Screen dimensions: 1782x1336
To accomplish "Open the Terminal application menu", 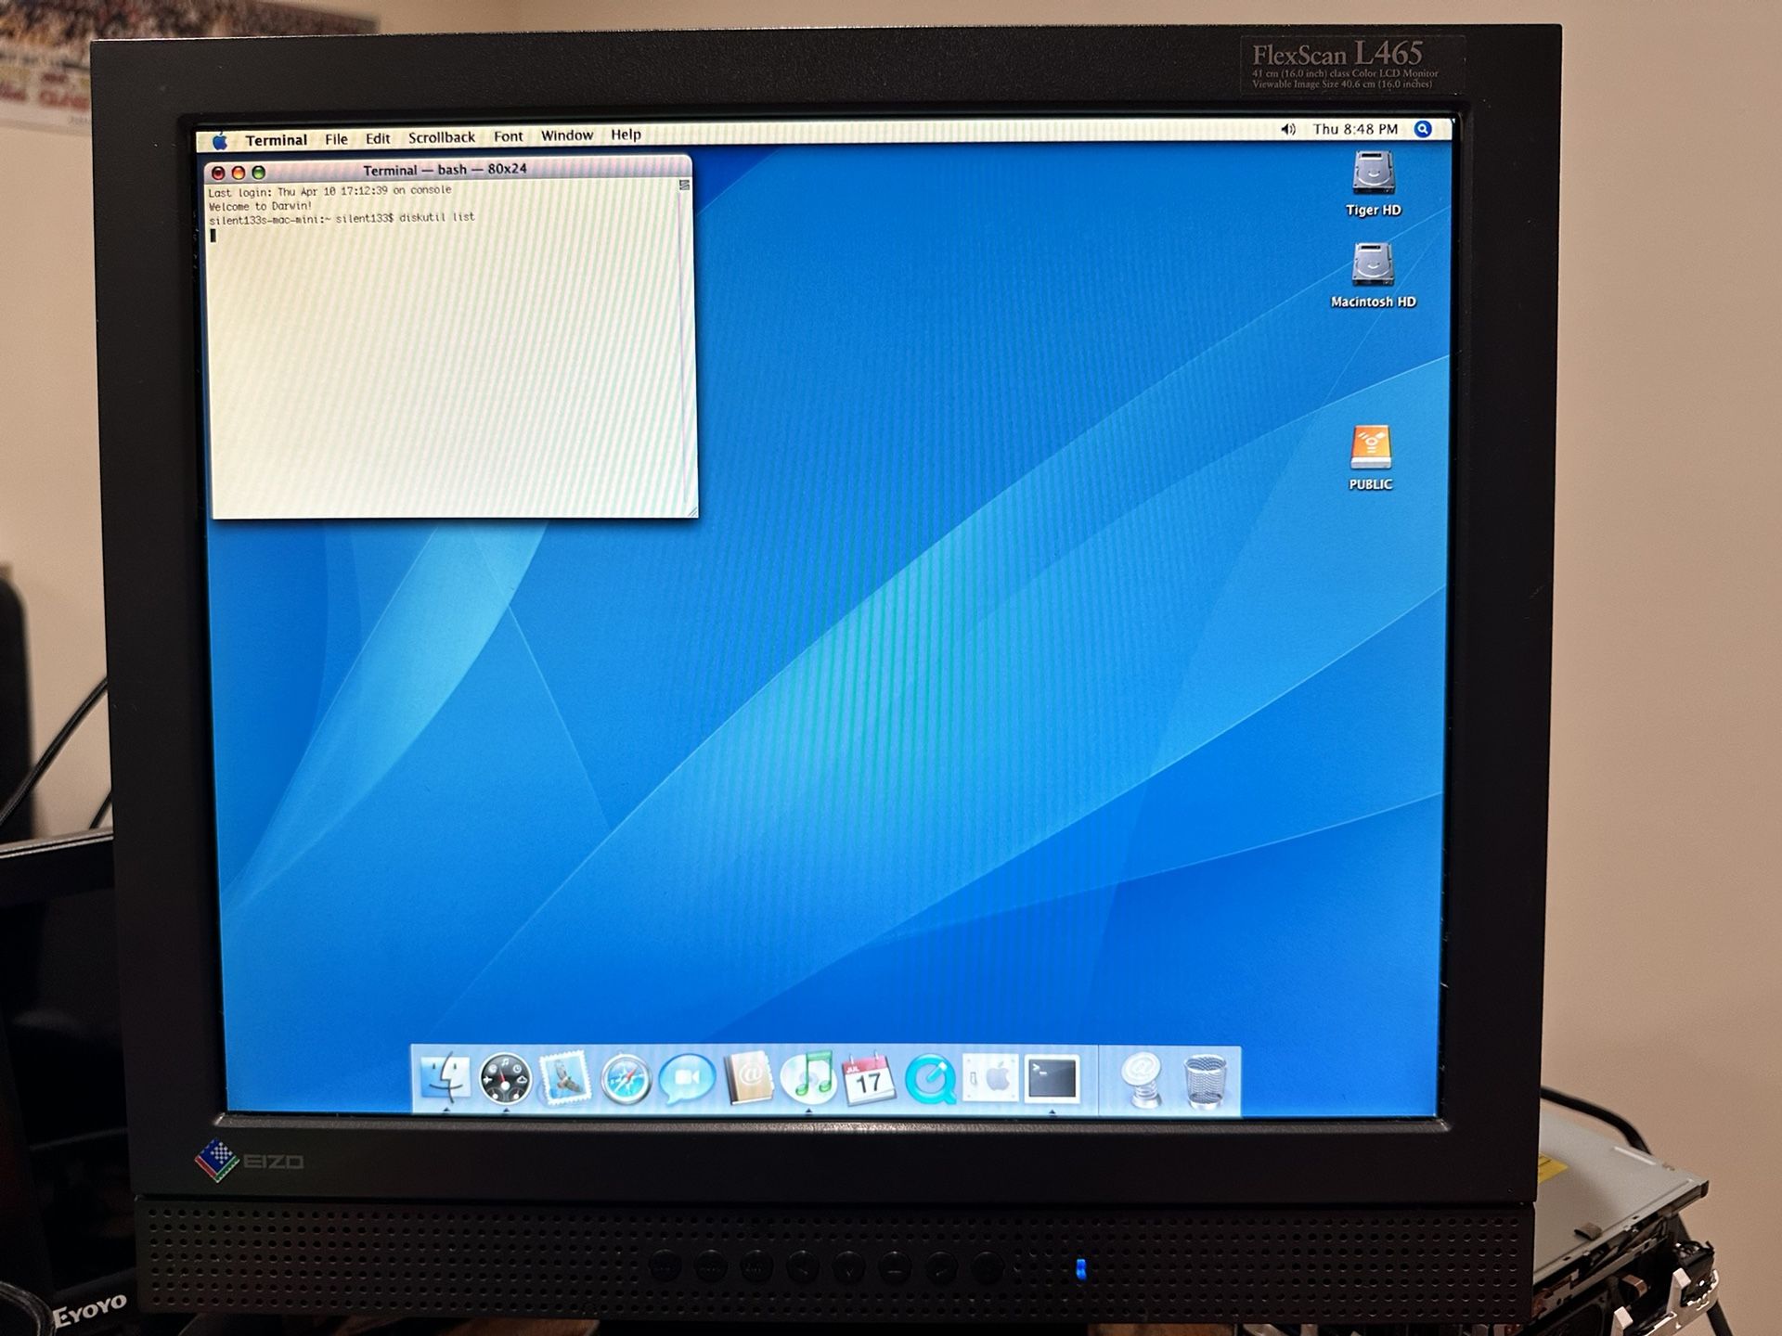I will click(x=276, y=140).
